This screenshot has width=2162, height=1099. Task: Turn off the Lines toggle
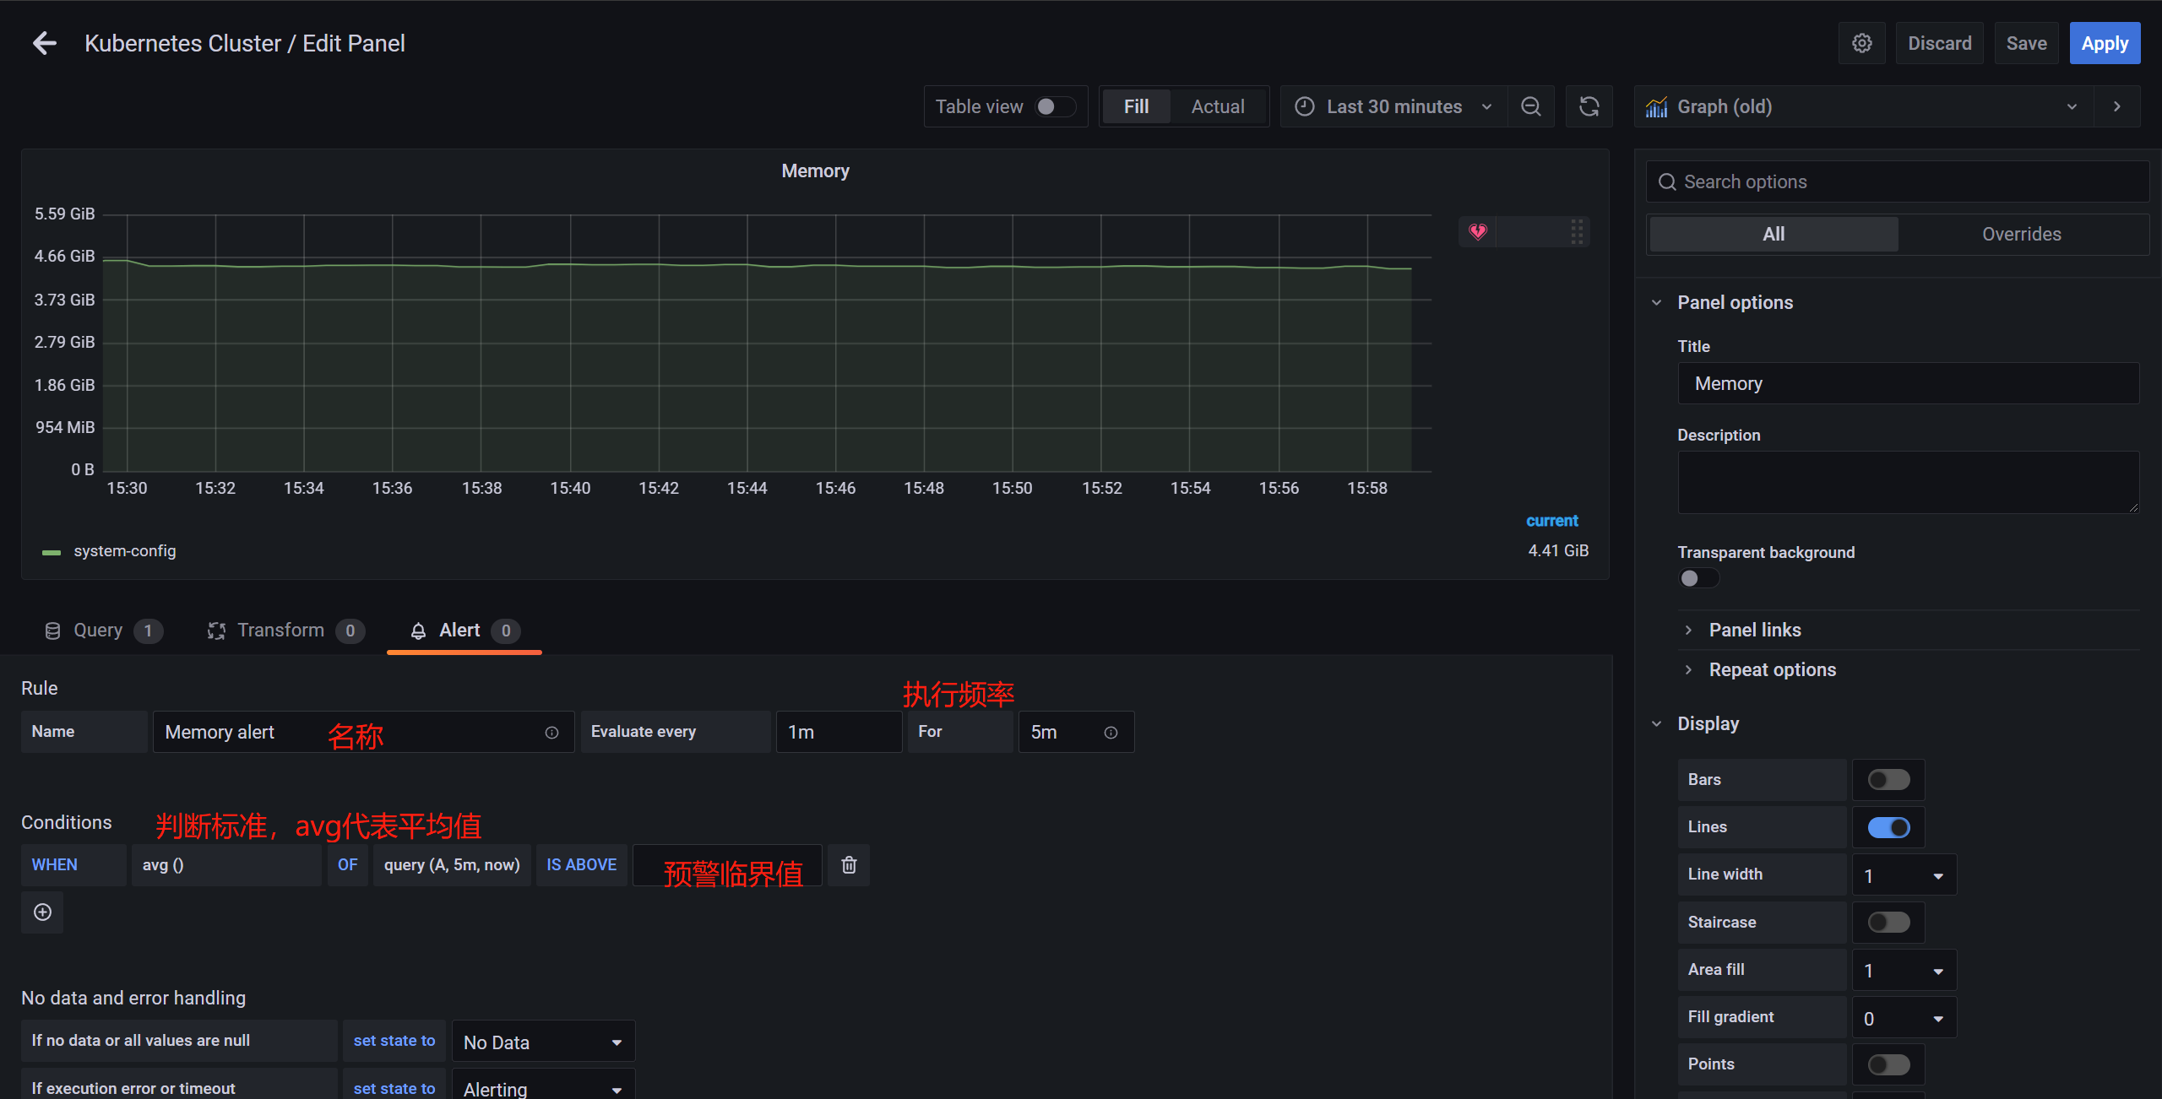1888,827
